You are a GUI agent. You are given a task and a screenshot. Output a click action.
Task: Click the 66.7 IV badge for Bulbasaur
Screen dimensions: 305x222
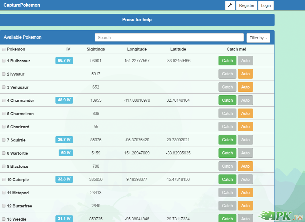coord(64,60)
